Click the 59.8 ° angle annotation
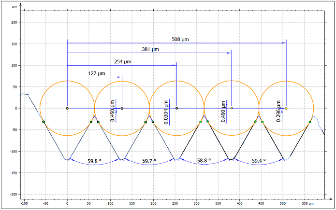 click(94, 161)
